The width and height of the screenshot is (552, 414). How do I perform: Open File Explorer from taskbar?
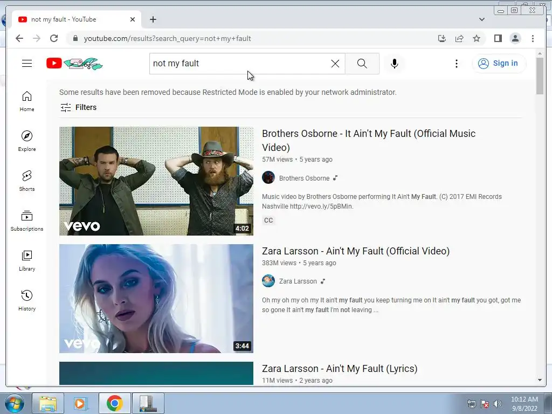tap(48, 403)
